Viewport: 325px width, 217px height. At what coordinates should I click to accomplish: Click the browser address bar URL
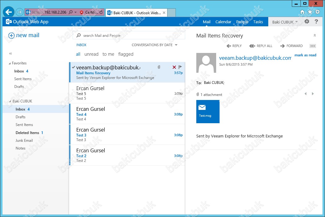[x=49, y=12]
